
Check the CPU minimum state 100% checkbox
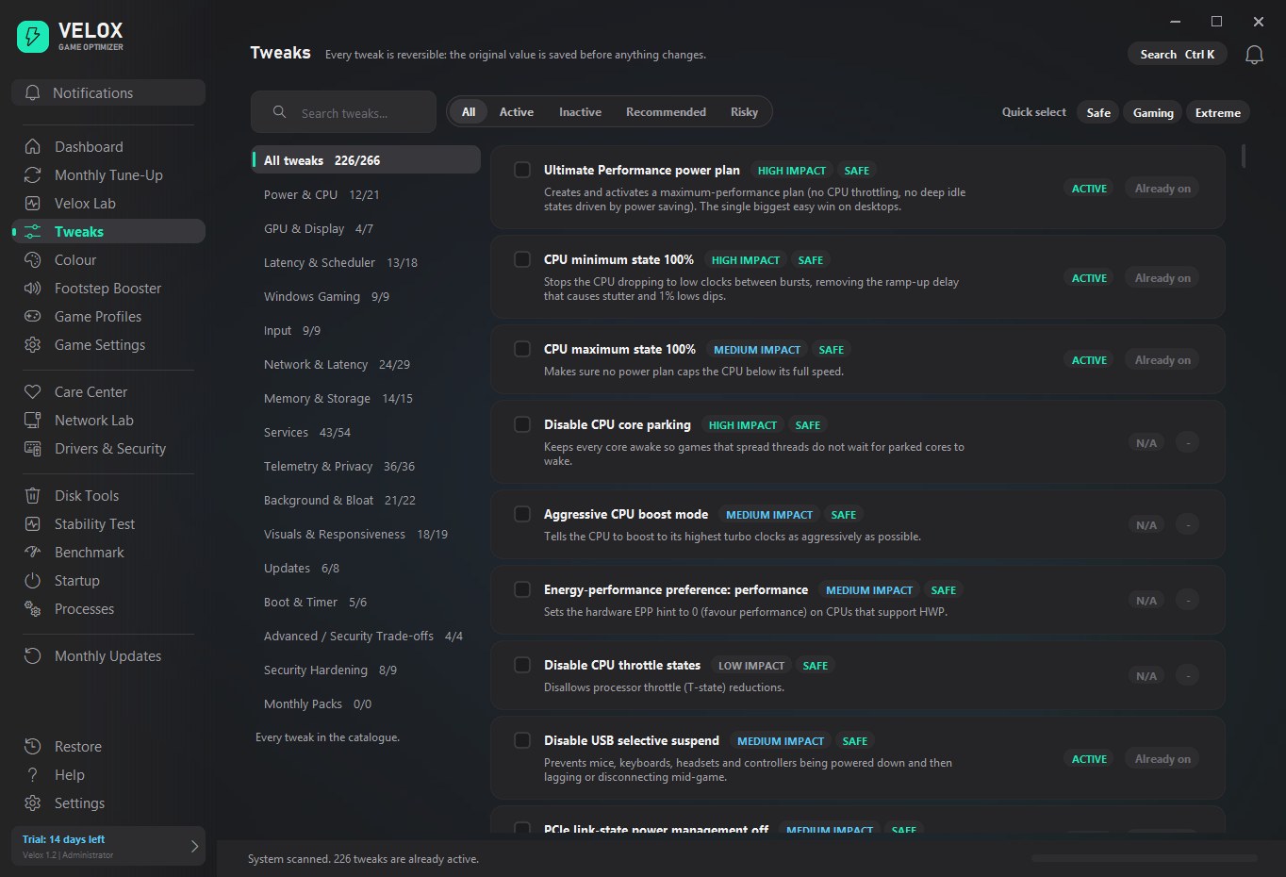click(x=522, y=259)
